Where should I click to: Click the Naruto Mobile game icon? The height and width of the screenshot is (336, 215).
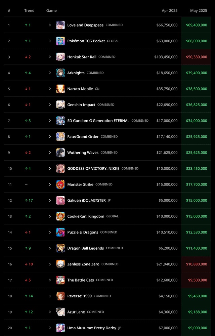point(60,89)
